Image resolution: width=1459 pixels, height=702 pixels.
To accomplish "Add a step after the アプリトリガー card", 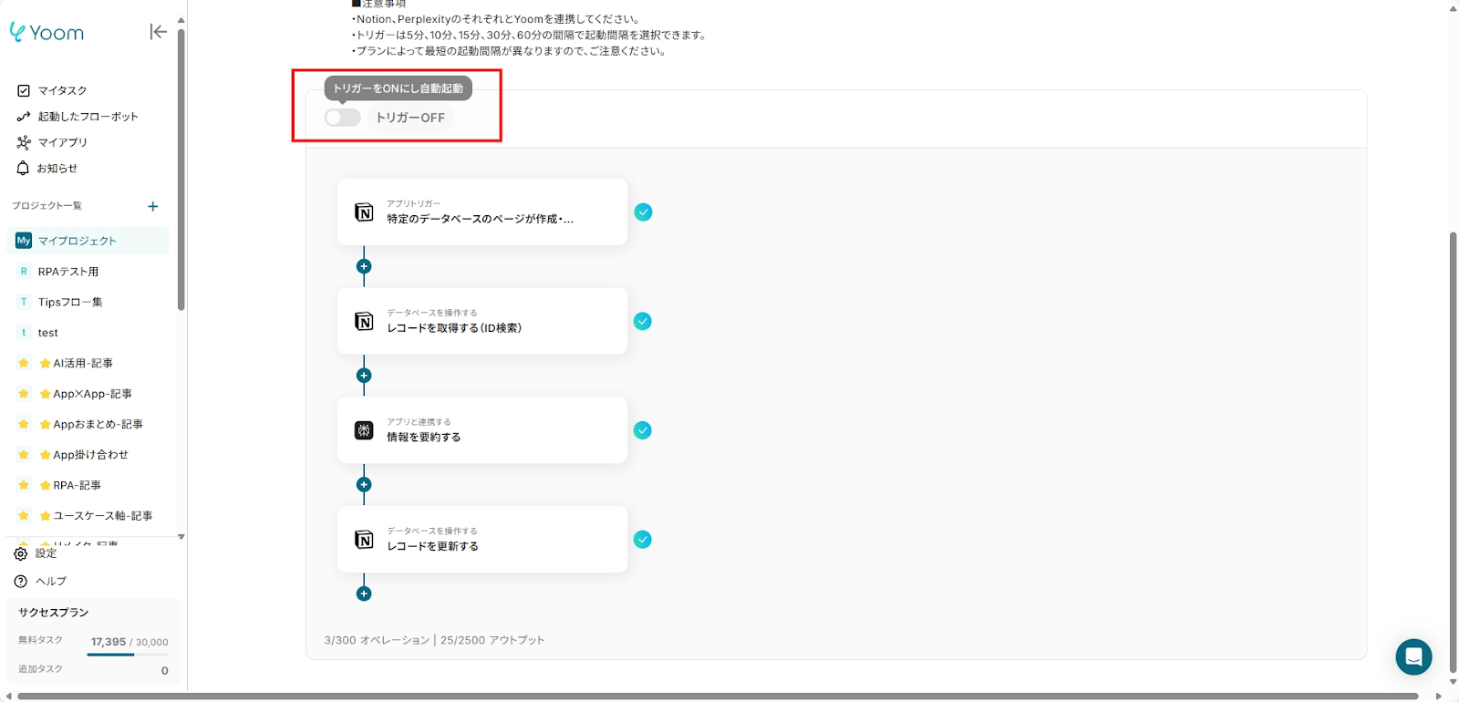I will [364, 266].
